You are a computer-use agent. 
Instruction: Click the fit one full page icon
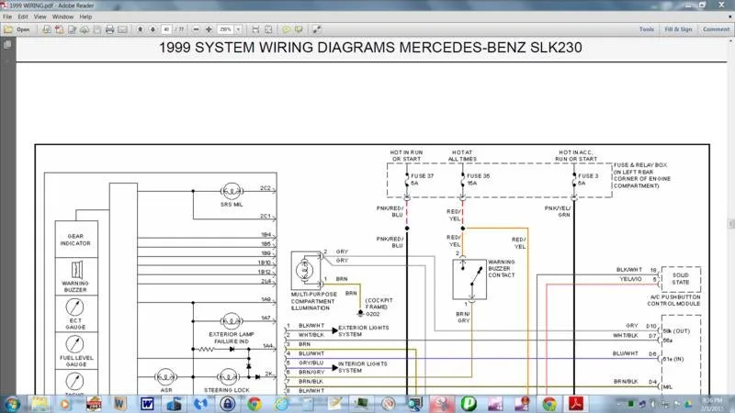pos(268,29)
